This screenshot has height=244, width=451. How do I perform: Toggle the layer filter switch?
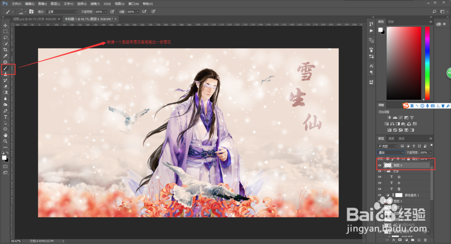point(432,145)
